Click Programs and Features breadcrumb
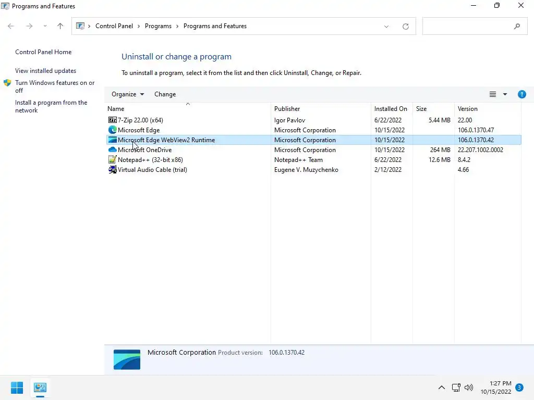The height and width of the screenshot is (400, 534). click(x=215, y=26)
